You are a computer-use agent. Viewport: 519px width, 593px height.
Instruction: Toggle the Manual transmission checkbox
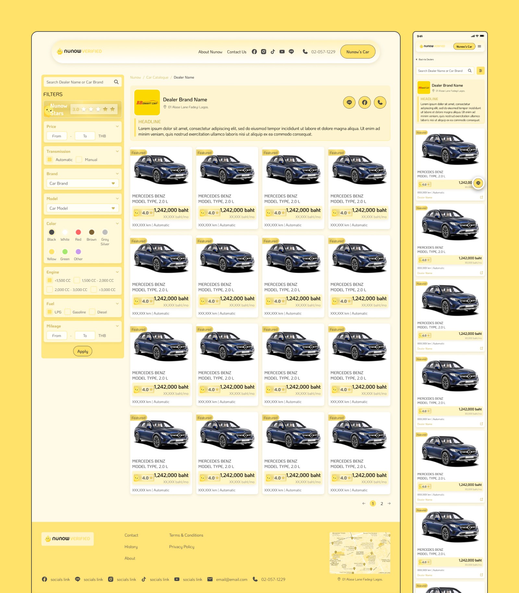click(79, 159)
